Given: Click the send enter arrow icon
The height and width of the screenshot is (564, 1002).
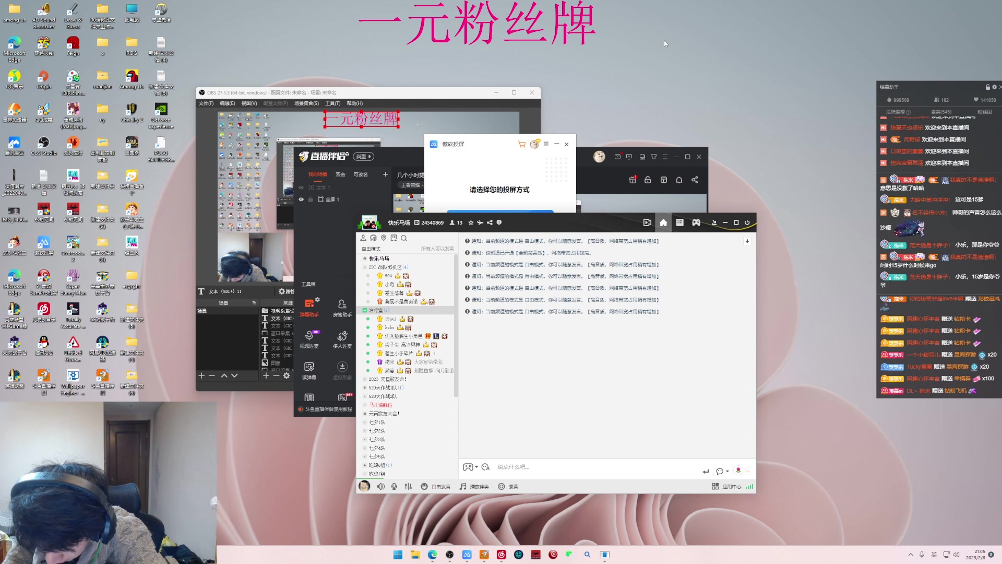Looking at the screenshot, I should 706,471.
